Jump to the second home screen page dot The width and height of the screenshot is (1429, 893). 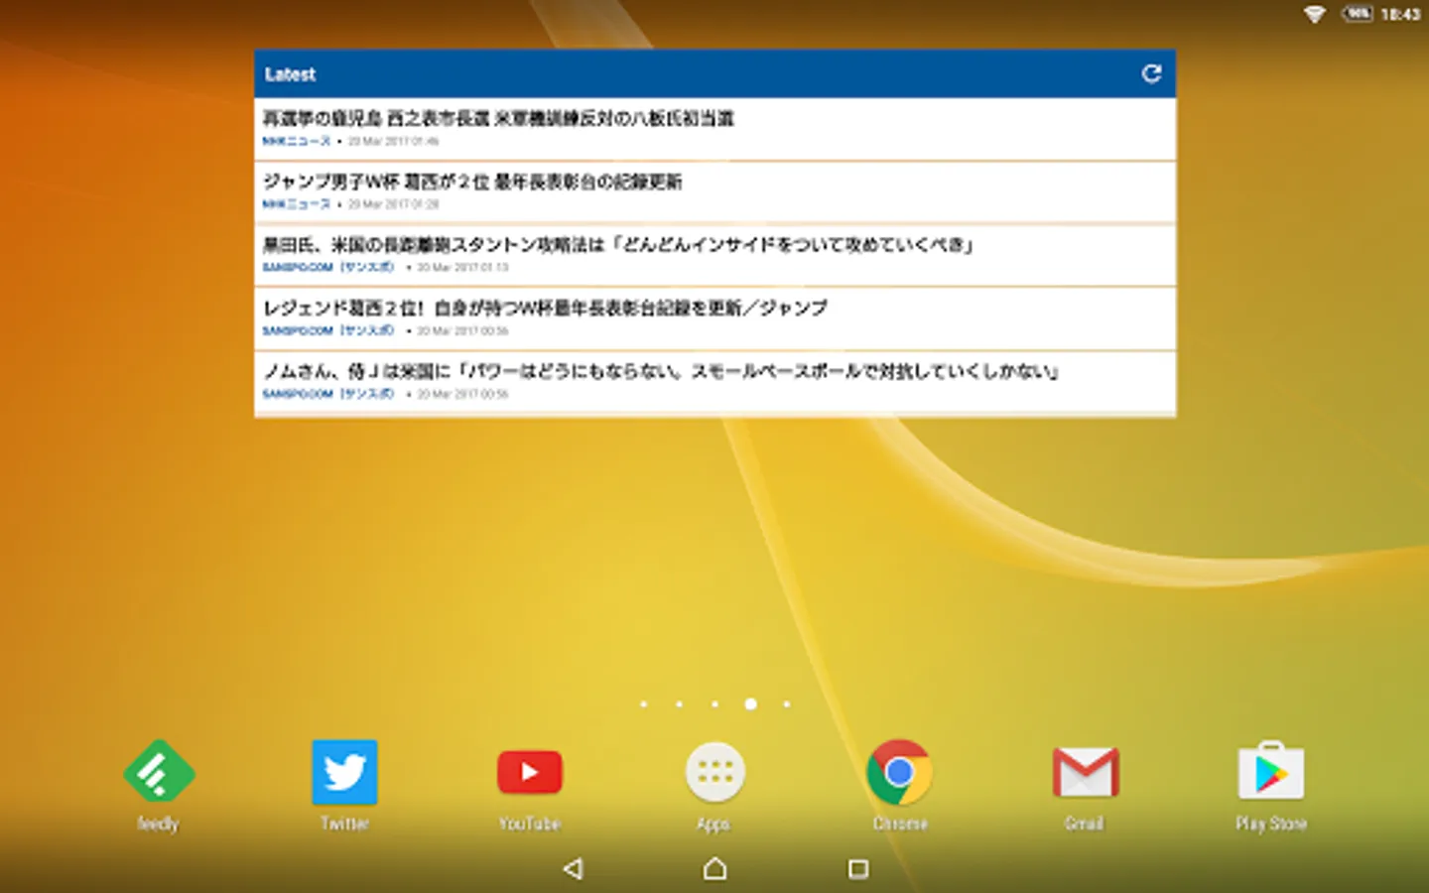coord(679,704)
